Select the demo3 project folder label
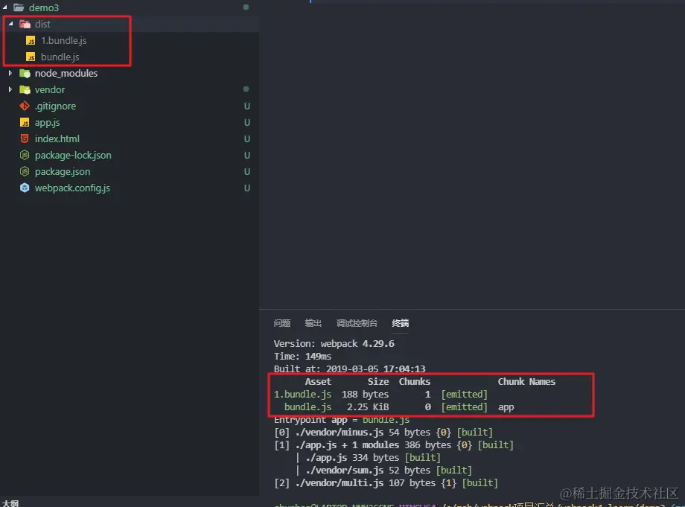The width and height of the screenshot is (685, 507). 44,7
